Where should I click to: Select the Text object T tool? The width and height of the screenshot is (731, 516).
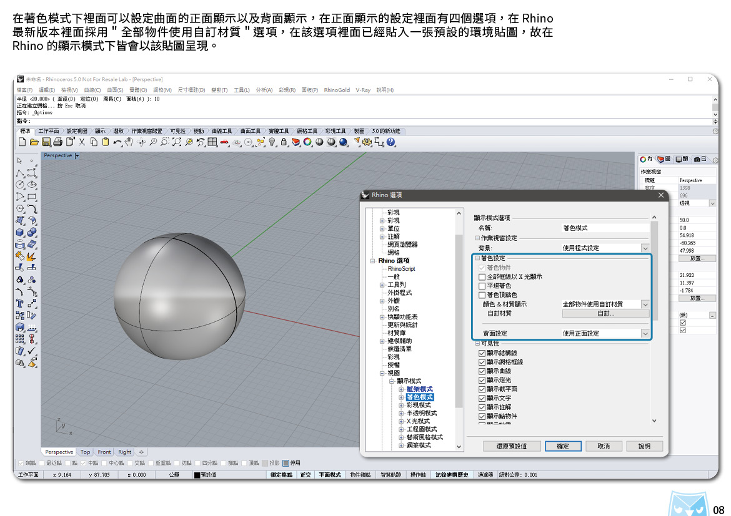point(19,303)
